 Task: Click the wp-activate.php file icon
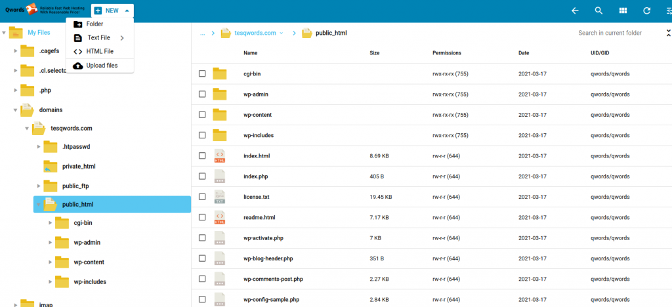219,238
